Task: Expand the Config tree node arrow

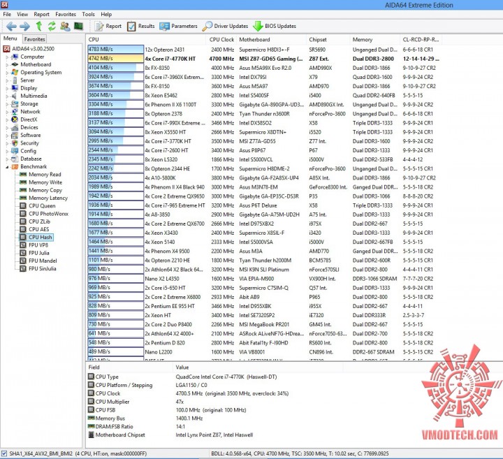Action: (7, 152)
